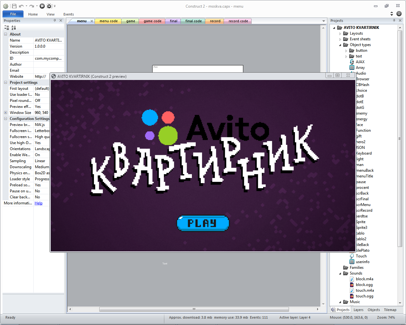
Task: Open the quick access toolbar customize dropdown
Action: click(55, 6)
